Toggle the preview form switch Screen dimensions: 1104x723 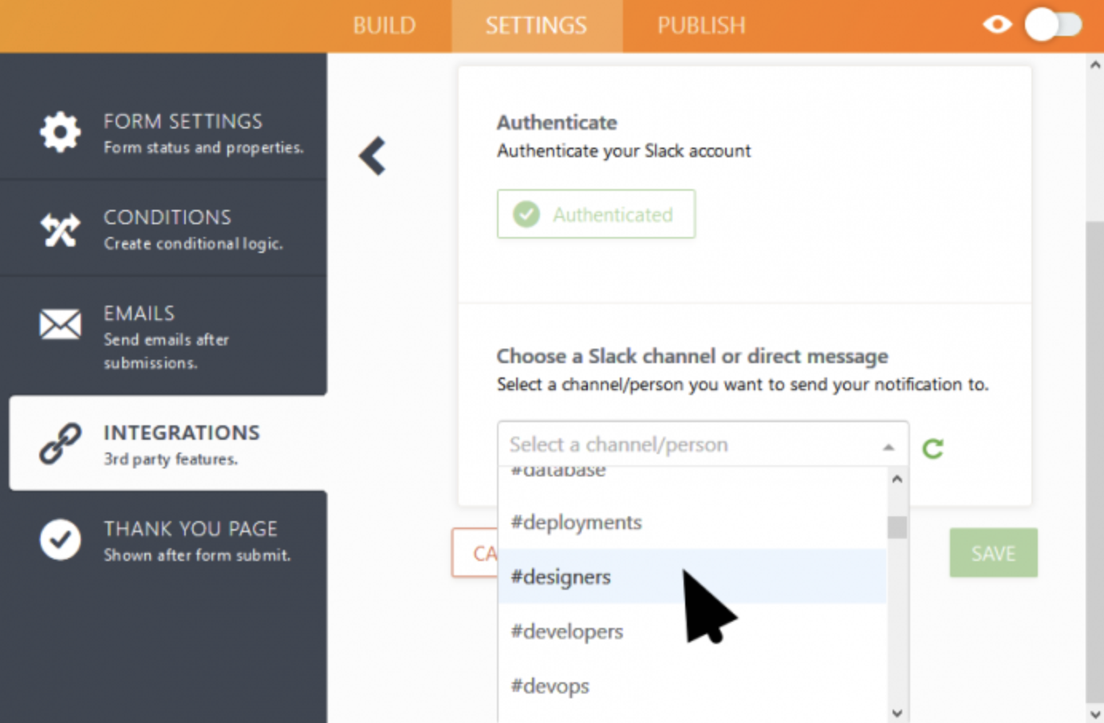(x=1053, y=25)
